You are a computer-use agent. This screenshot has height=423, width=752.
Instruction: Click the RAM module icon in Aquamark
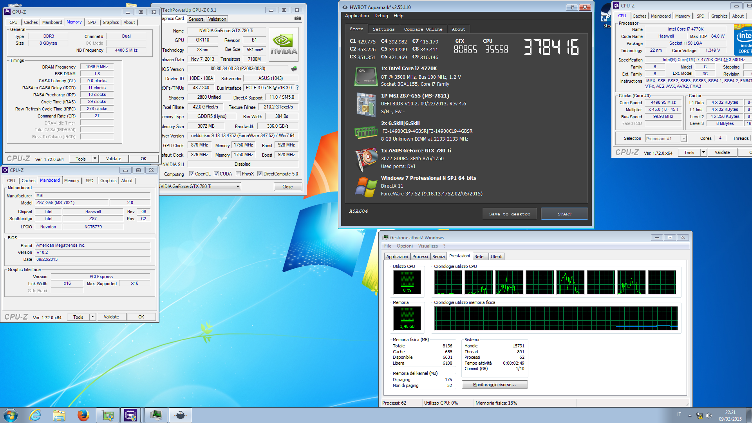click(x=366, y=132)
